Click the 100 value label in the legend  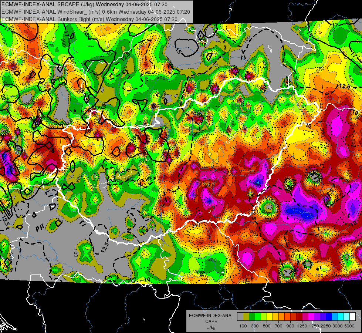pos(243,326)
